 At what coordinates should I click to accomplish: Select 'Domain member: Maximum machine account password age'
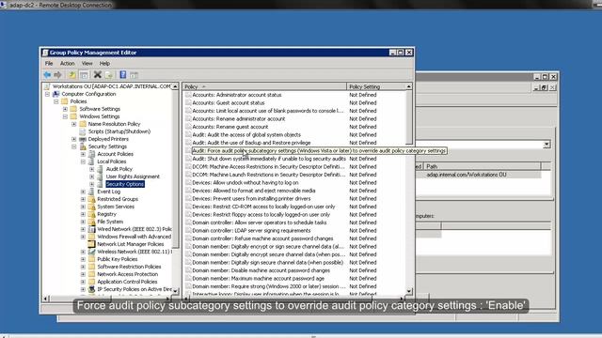pos(258,278)
